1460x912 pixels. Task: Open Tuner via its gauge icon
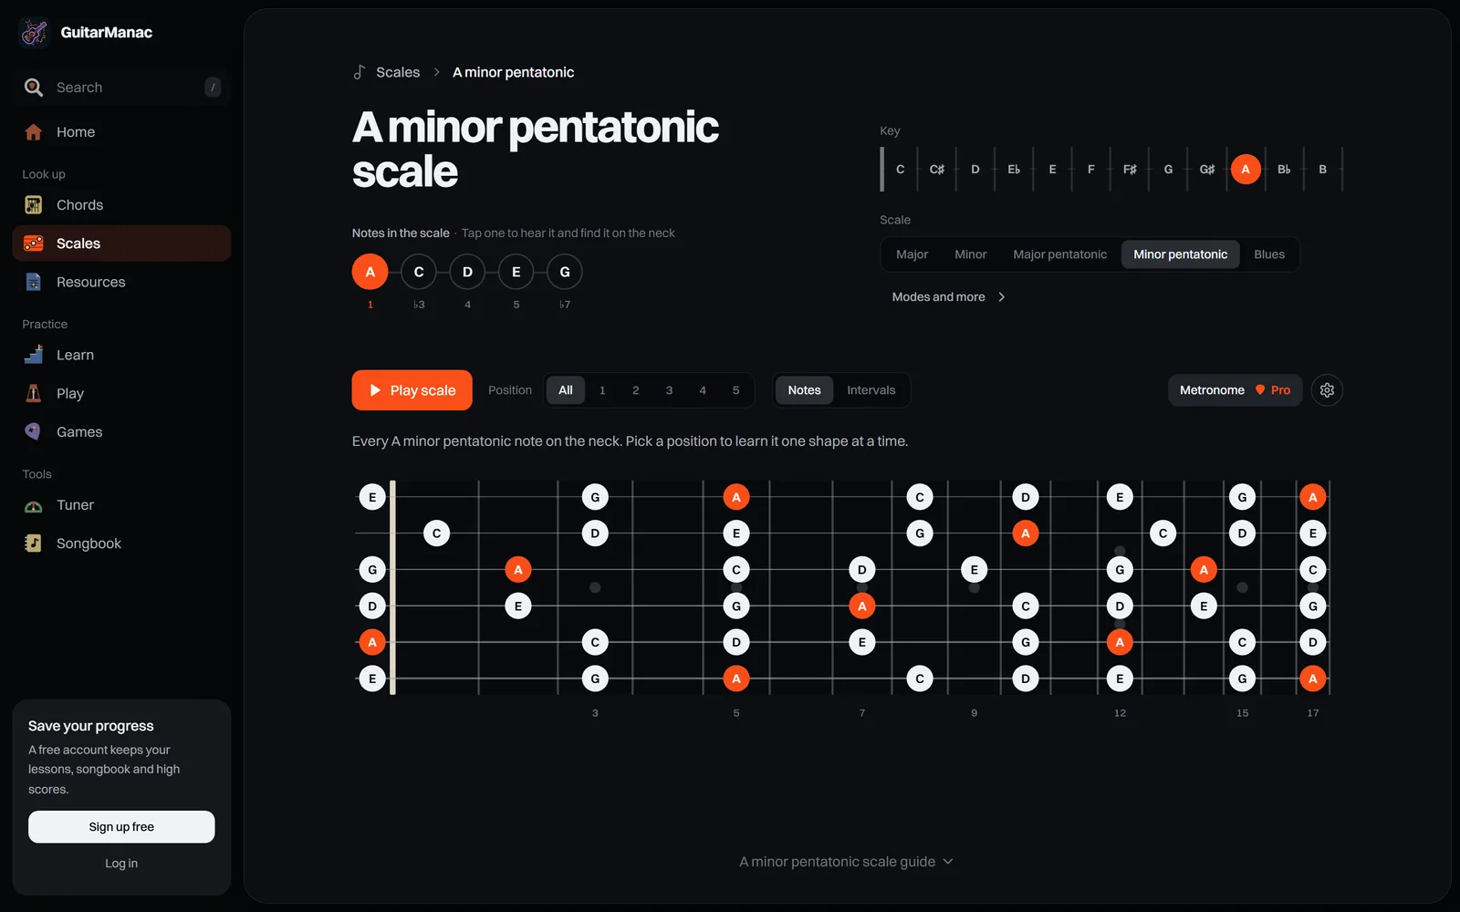[34, 505]
